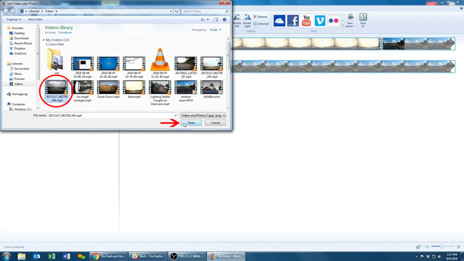The height and width of the screenshot is (261, 464).
Task: Open the Save movie dropdown
Action: 350,22
